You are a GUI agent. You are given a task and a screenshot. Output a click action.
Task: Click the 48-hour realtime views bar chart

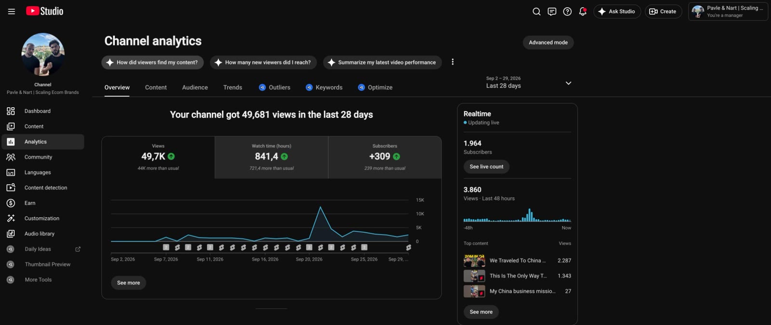pyautogui.click(x=517, y=215)
